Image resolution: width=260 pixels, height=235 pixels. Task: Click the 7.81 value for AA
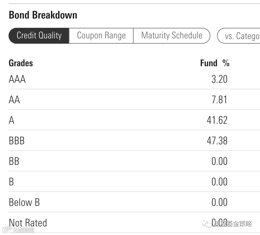[219, 100]
